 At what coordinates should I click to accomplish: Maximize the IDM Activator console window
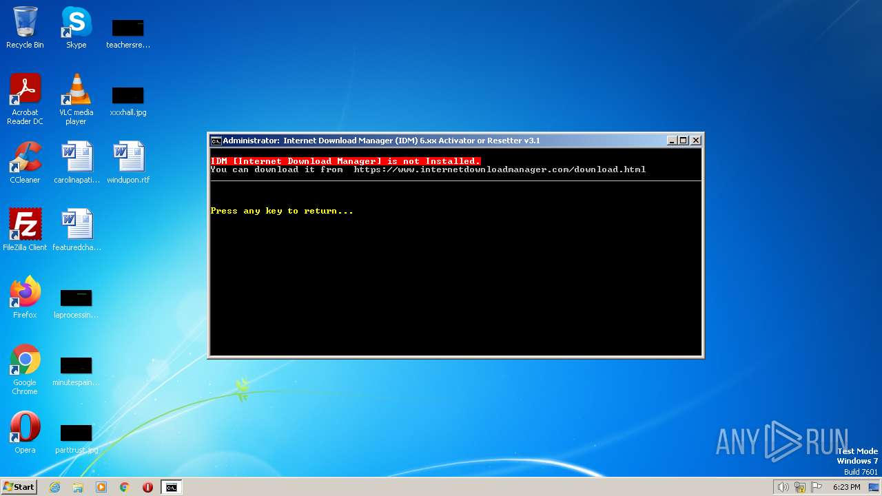[x=684, y=141]
